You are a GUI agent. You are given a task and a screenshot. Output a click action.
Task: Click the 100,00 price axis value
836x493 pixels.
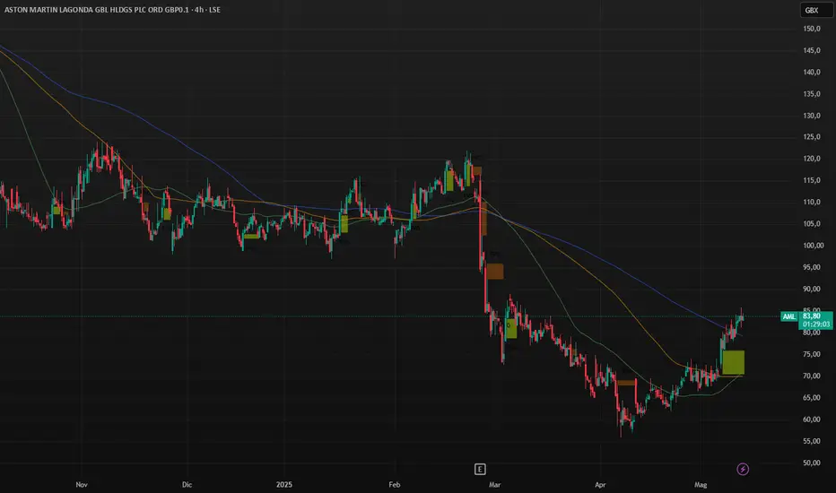(814, 246)
